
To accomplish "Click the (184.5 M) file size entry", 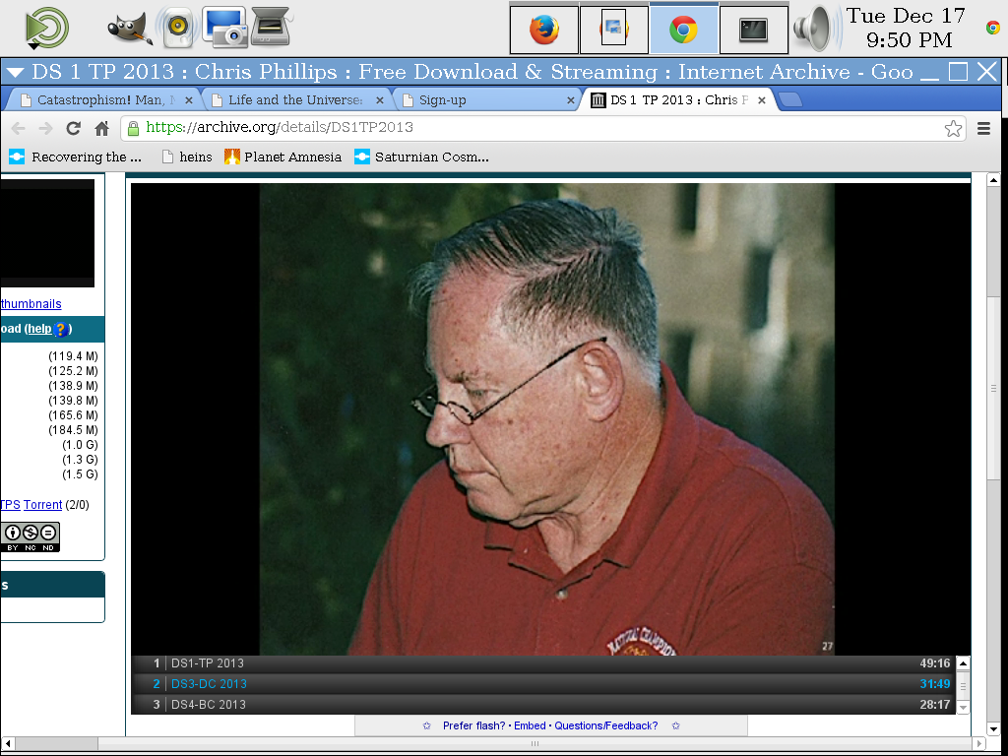I will (x=73, y=430).
